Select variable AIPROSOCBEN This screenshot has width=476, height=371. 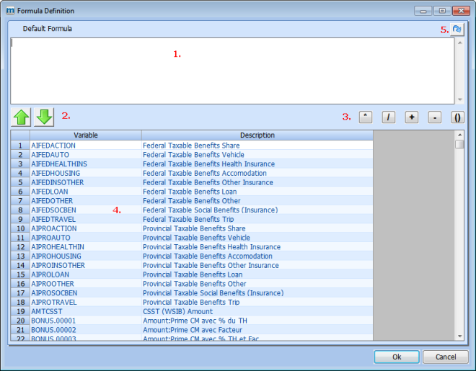54,293
